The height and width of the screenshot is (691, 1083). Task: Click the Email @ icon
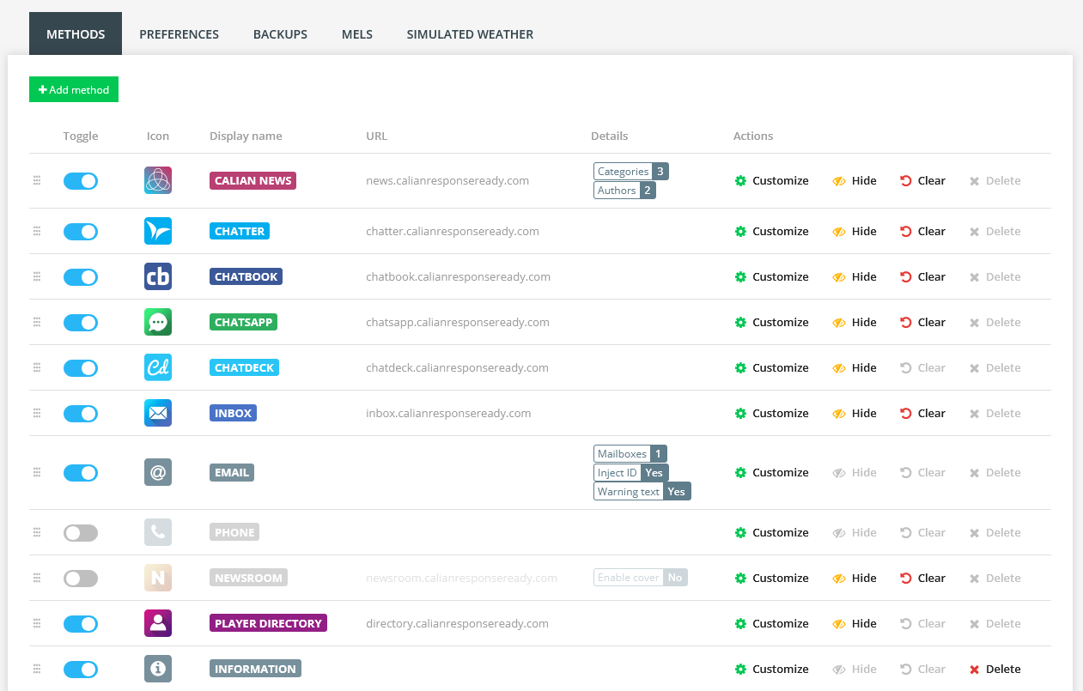click(158, 472)
